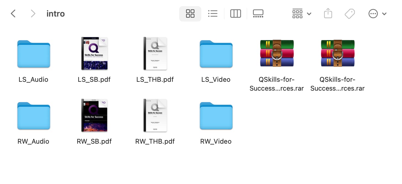
Task: Click the Share toolbar icon
Action: (x=328, y=13)
